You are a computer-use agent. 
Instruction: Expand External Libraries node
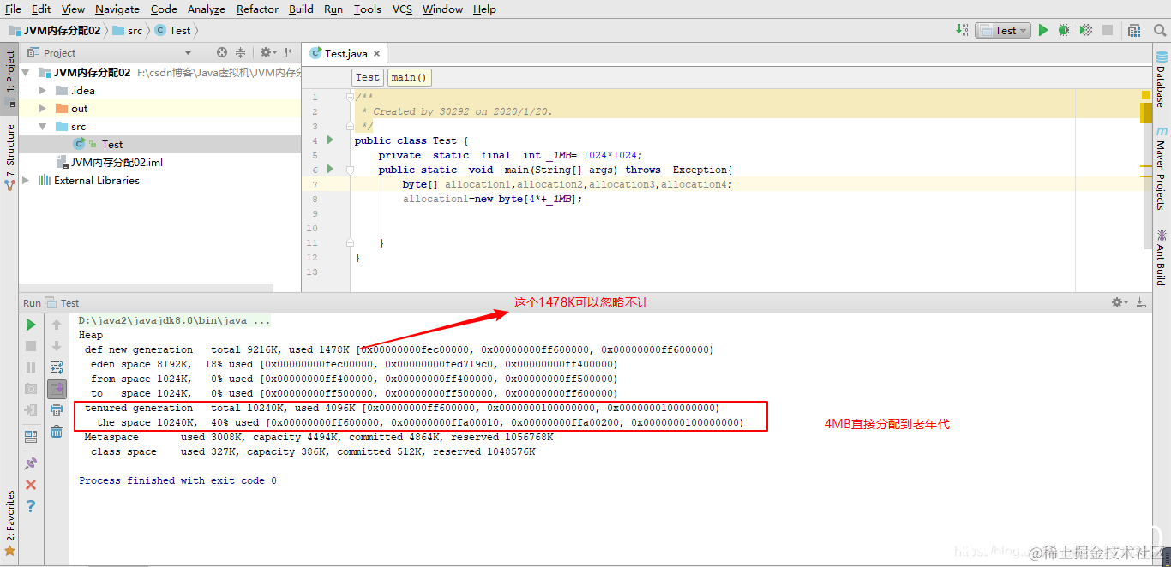coord(26,181)
